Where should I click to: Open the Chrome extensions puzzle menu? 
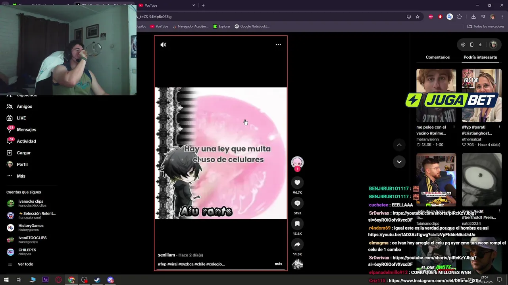click(x=460, y=17)
